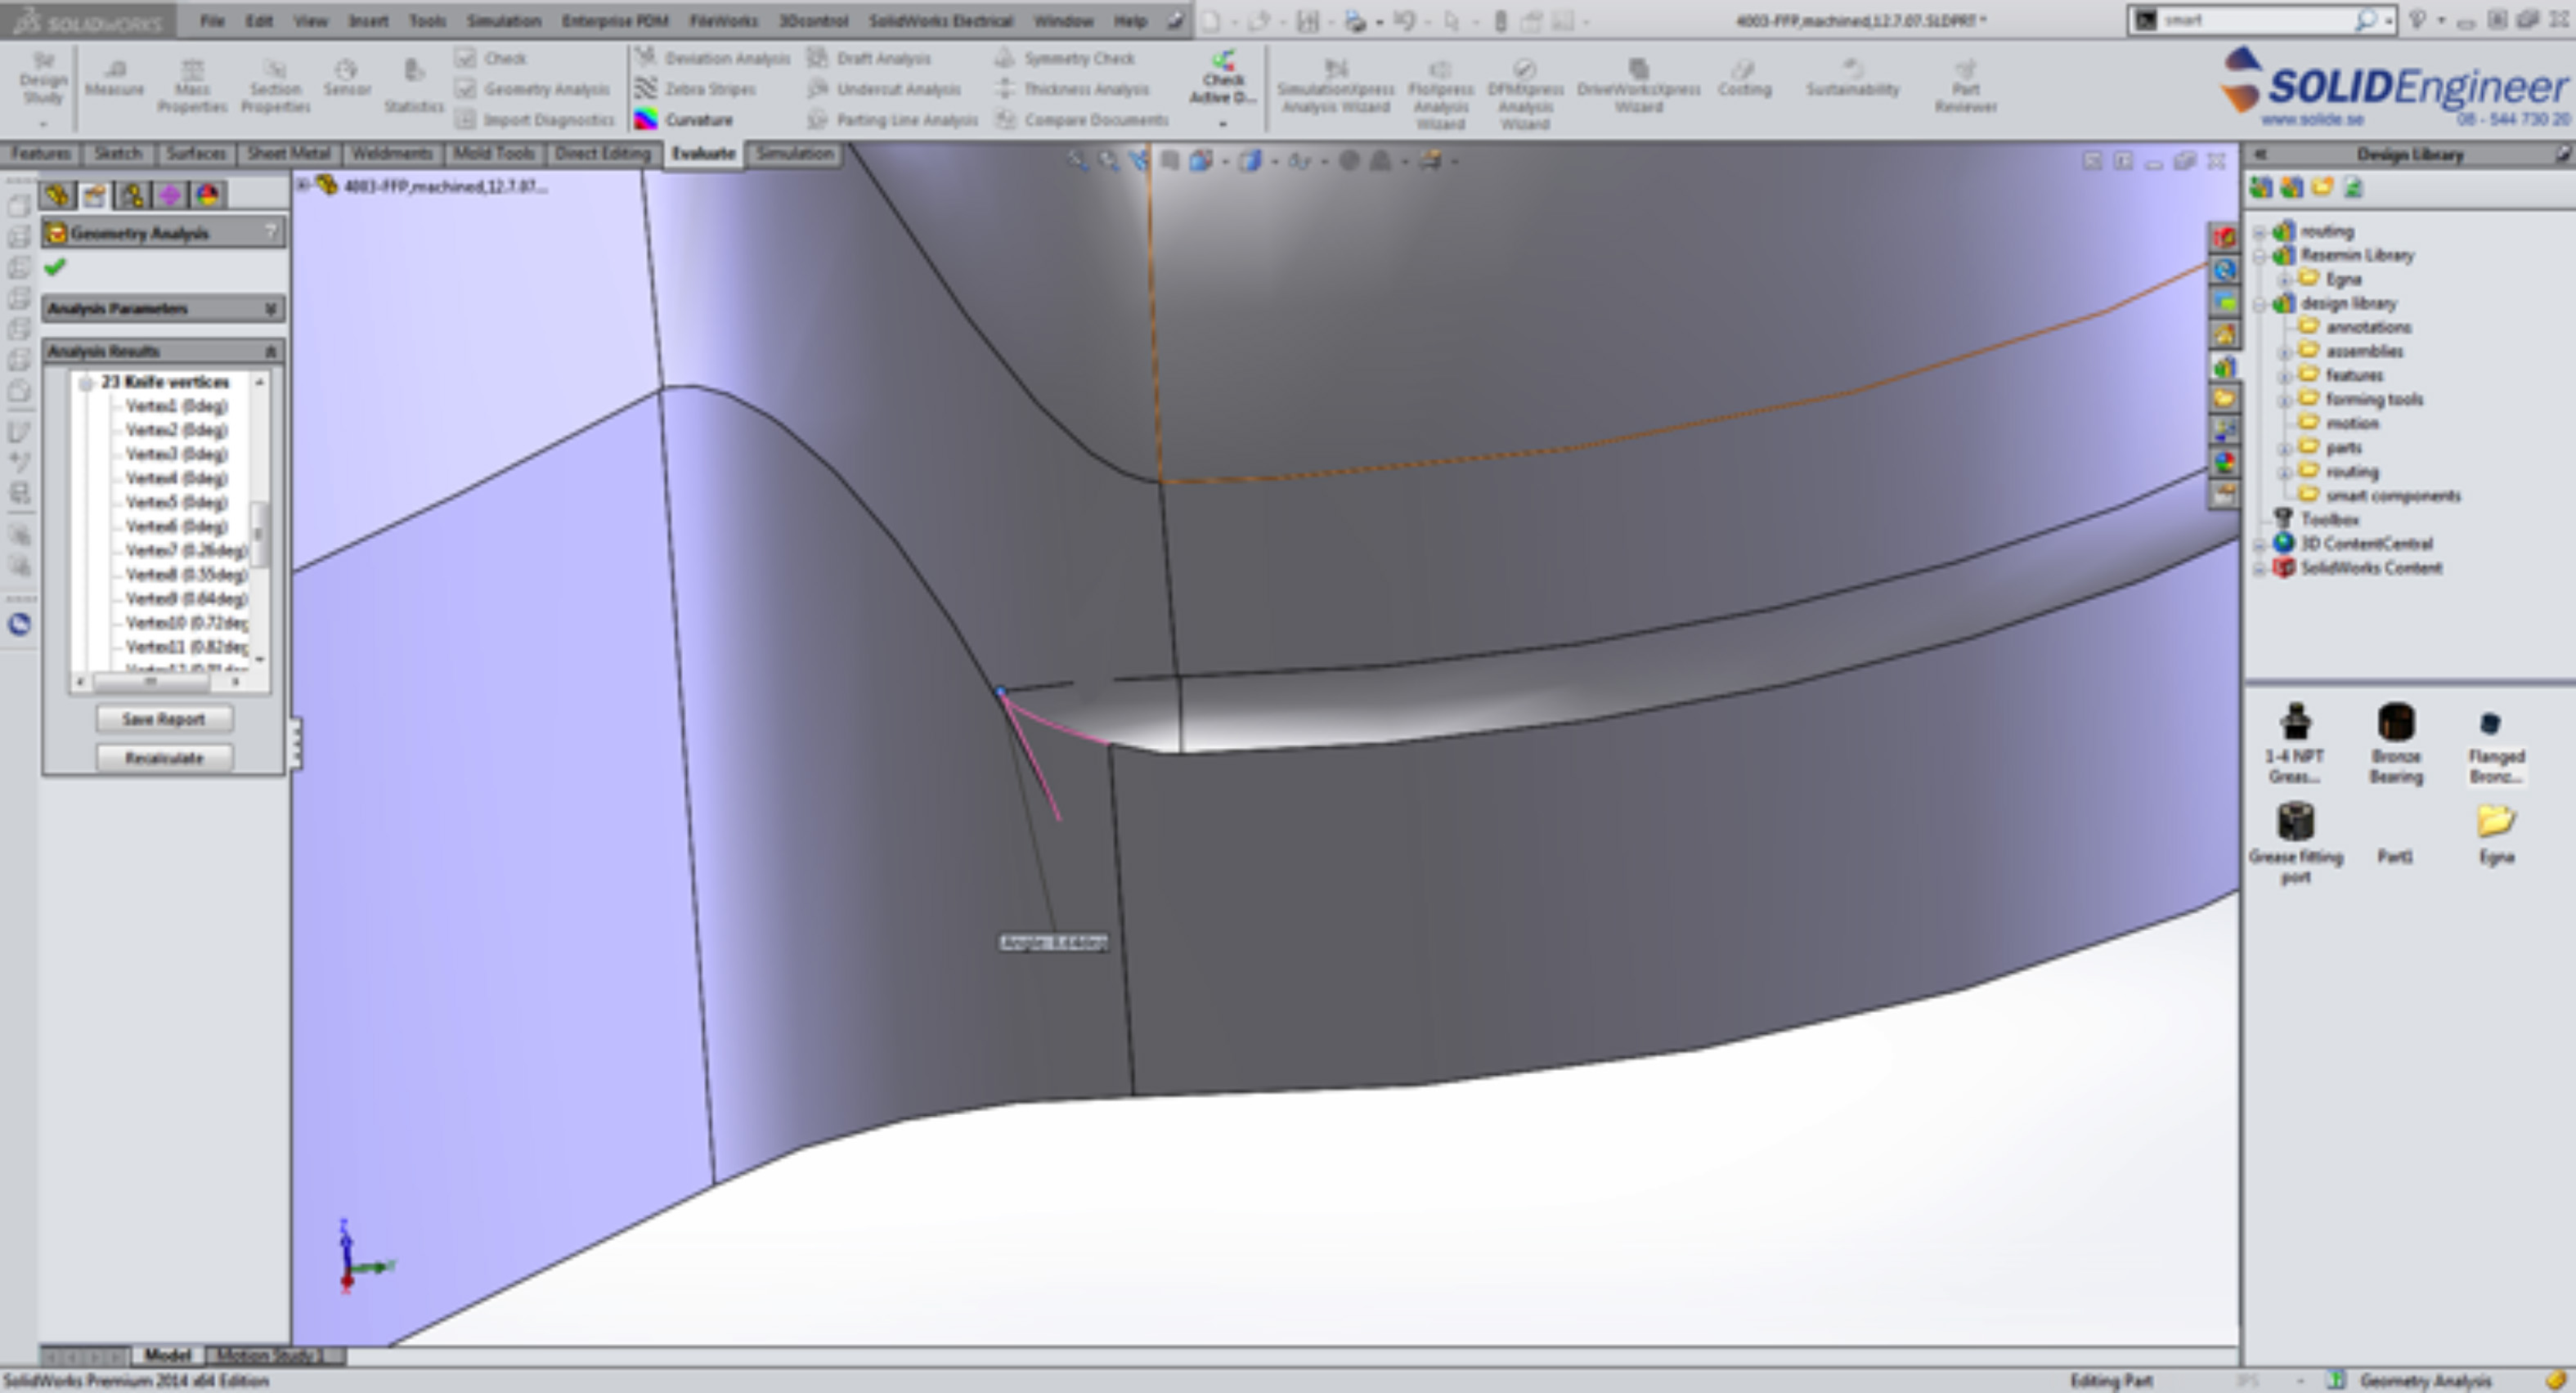This screenshot has height=1393, width=2576.
Task: Expand the Analysis Parameters section
Action: 270,309
